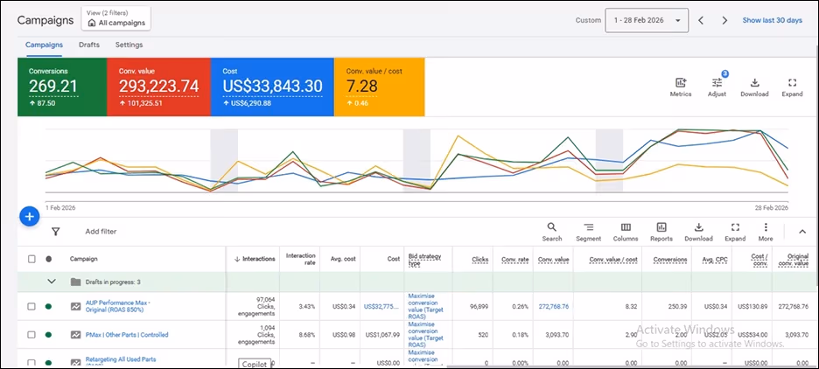
Task: Click Download in the table toolbar
Action: [x=698, y=232]
